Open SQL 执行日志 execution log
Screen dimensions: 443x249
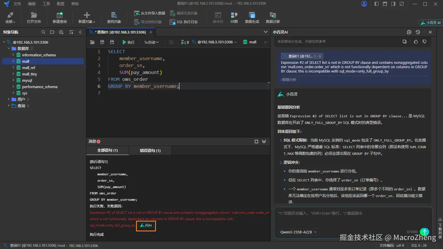[184, 22]
